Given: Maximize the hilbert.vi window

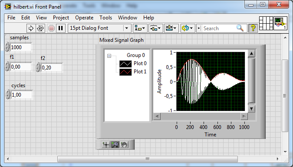Looking at the screenshot, I should pyautogui.click(x=263, y=4).
